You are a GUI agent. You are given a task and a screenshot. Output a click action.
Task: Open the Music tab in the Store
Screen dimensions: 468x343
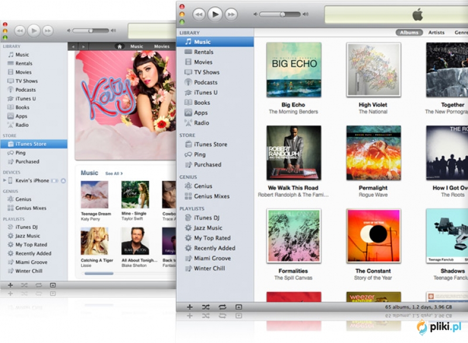click(137, 47)
